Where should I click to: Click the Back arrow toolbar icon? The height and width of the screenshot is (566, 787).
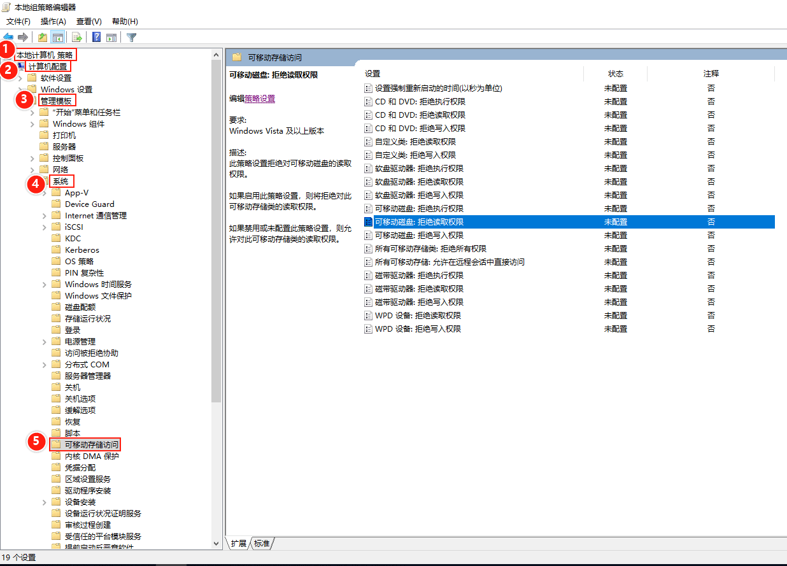[8, 37]
